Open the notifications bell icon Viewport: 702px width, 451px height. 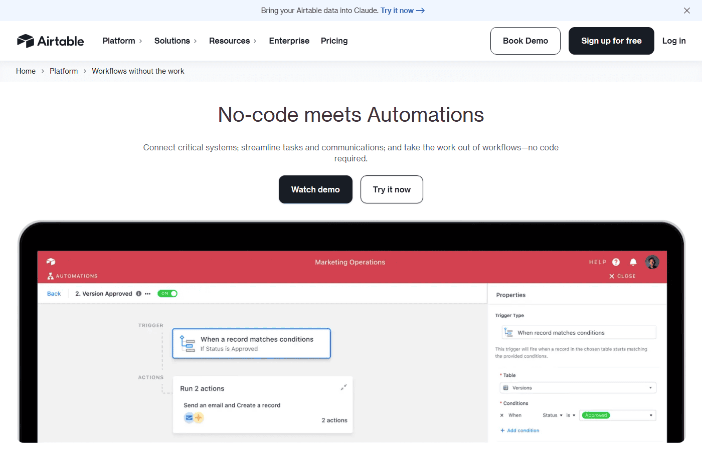pos(633,262)
